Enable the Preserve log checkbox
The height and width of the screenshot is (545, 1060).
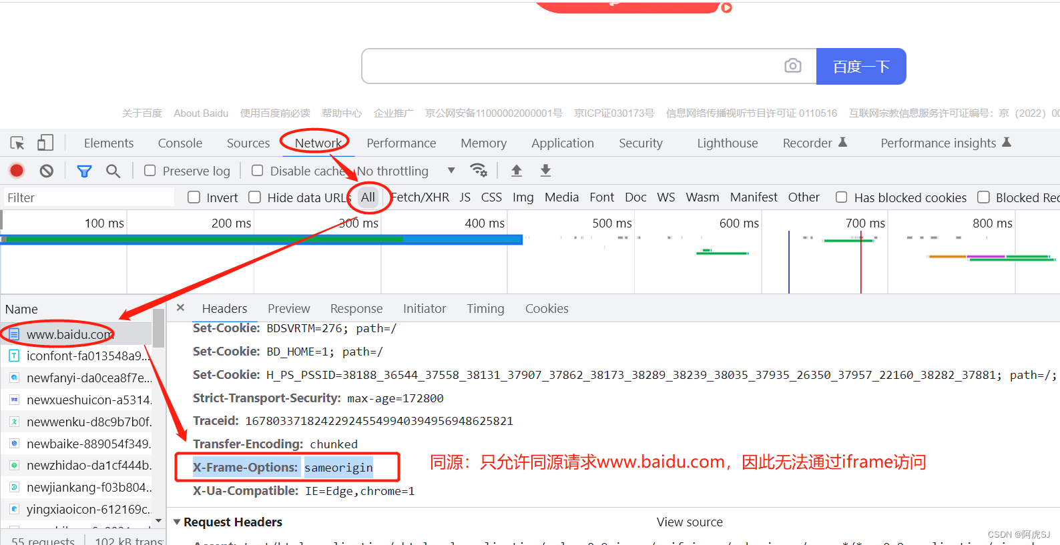(x=150, y=171)
